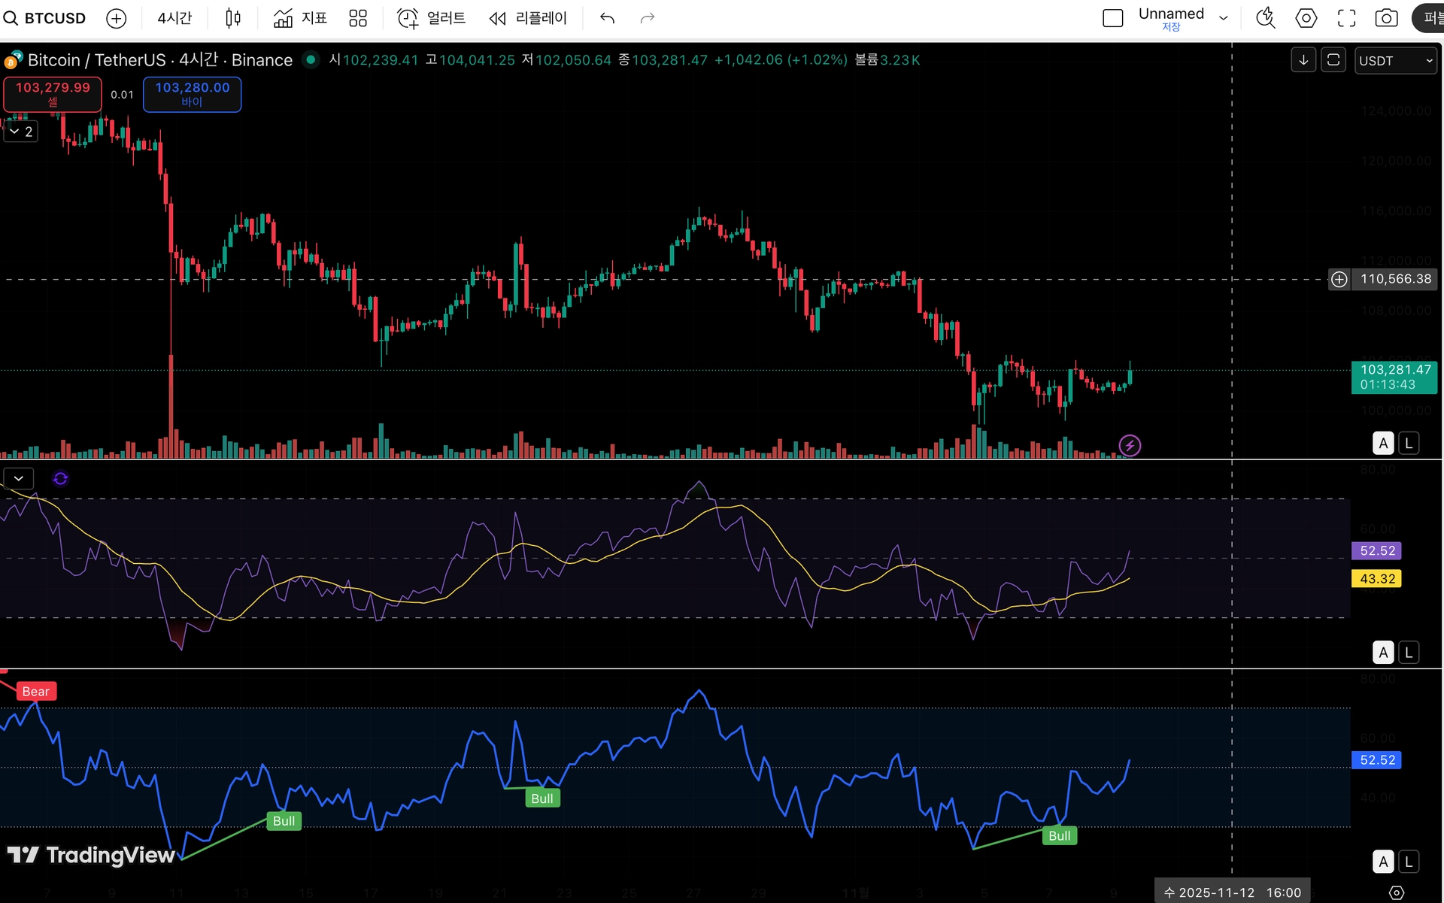Create an alert with 얼러트

(432, 18)
